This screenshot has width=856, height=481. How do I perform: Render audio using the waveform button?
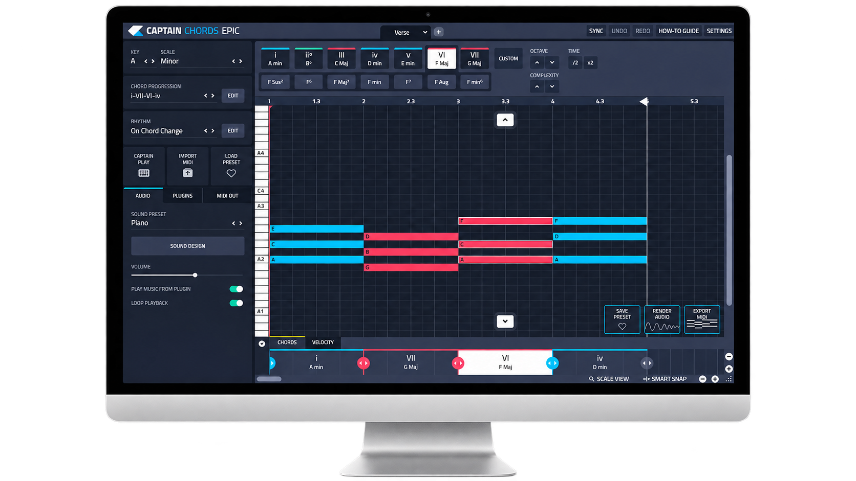tap(662, 319)
